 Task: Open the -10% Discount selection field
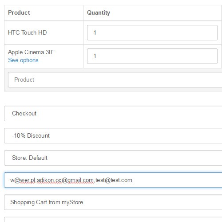pos(113,135)
